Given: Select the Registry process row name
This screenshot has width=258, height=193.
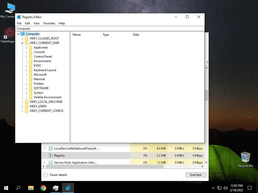Looking at the screenshot, I should pyautogui.click(x=59, y=155).
